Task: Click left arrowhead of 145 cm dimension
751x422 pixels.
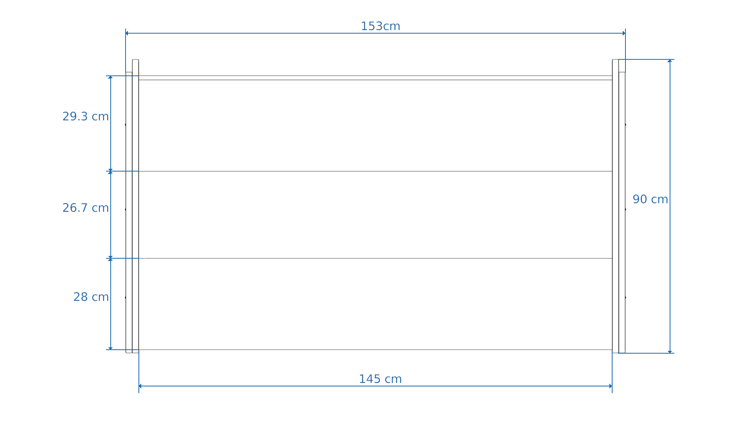Action: (x=140, y=386)
